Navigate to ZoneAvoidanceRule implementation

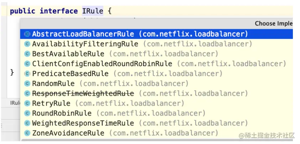(x=156, y=133)
